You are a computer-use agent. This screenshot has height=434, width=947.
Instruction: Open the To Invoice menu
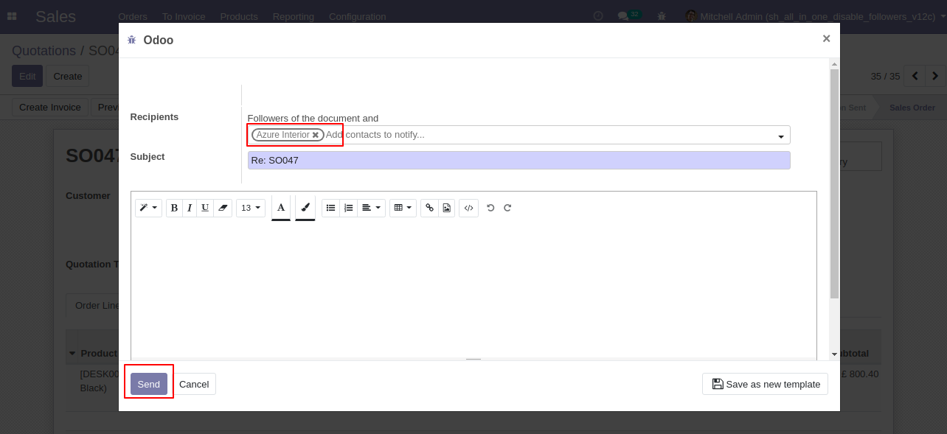(x=184, y=16)
